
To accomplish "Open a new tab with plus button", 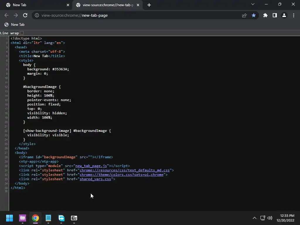I will [x=149, y=5].
